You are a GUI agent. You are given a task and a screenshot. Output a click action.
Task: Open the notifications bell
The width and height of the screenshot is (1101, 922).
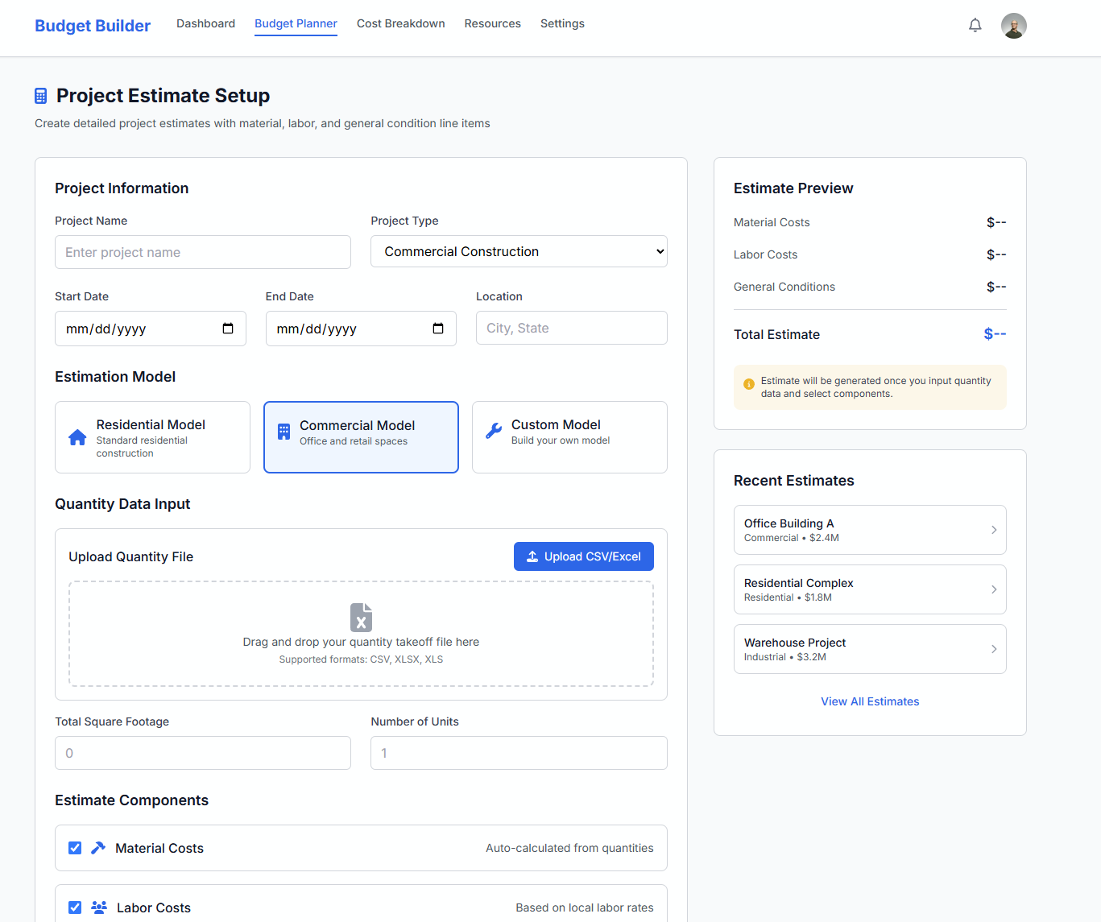tap(975, 25)
